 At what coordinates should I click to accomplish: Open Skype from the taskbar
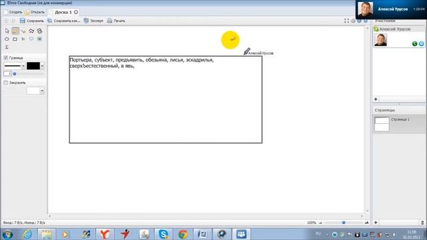tap(163, 234)
